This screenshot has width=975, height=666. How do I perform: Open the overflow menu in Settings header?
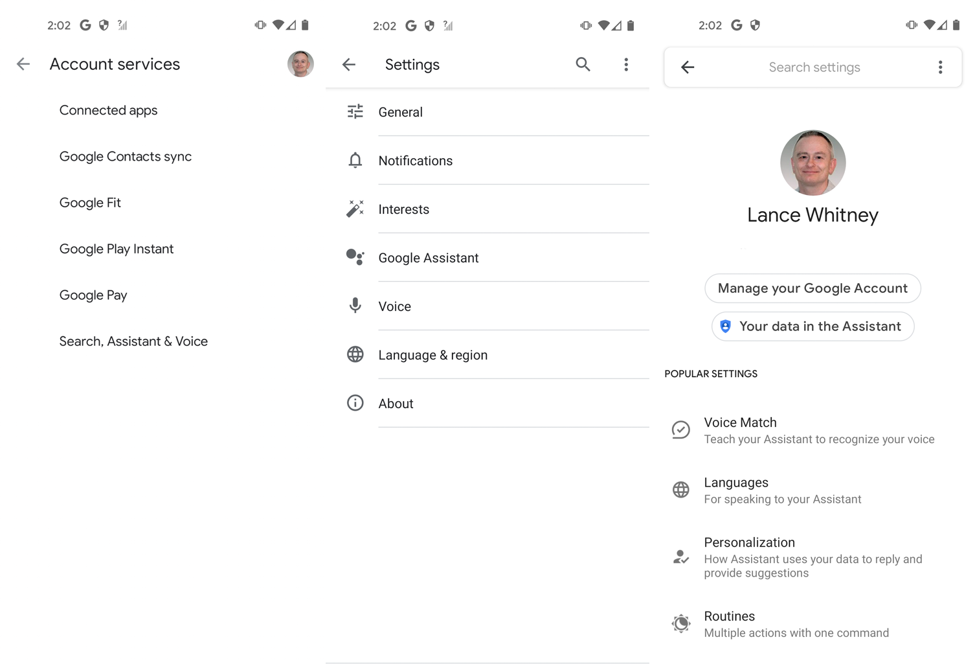[626, 64]
